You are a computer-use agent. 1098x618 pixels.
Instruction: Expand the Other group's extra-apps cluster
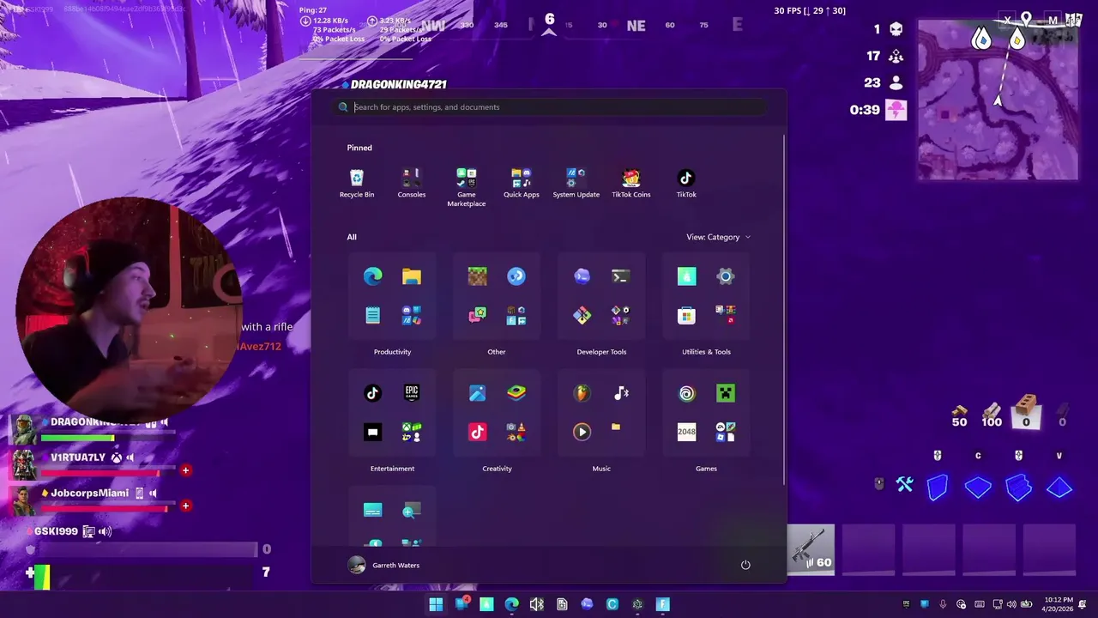click(516, 315)
